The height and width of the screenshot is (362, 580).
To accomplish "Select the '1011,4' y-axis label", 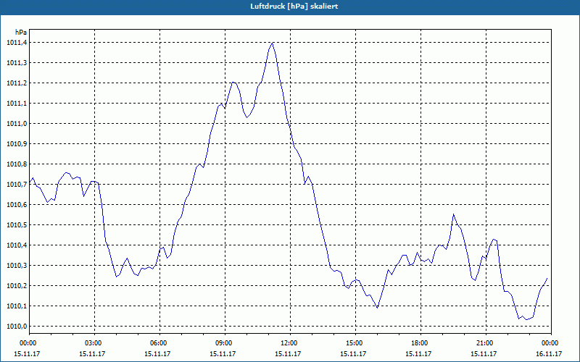I will tap(17, 43).
